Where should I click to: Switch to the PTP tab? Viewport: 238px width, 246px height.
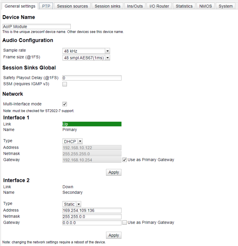point(46,6)
